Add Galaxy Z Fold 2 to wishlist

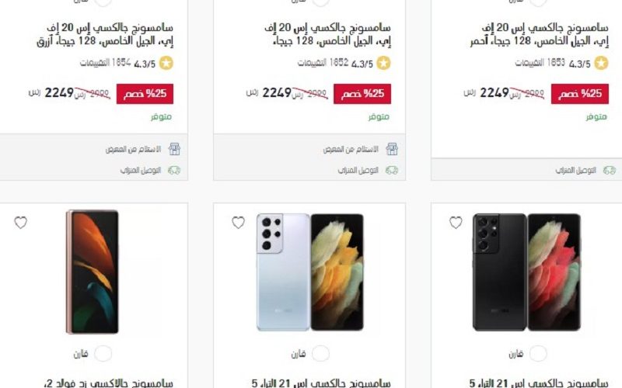(21, 223)
